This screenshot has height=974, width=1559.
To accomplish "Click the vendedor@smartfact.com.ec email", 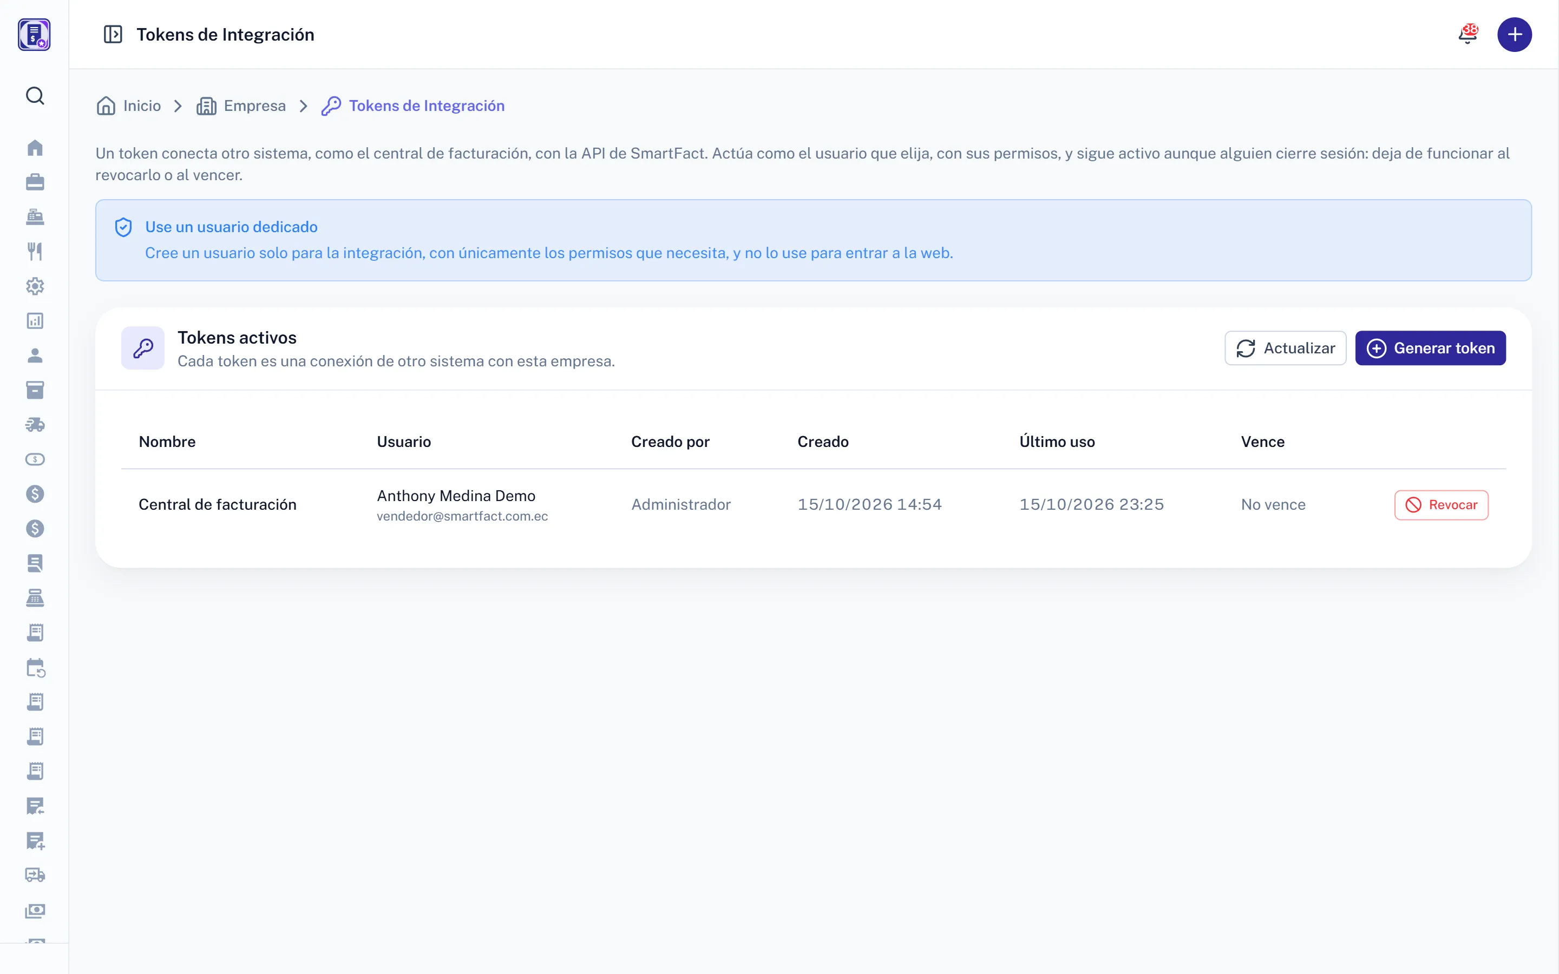I will point(462,516).
